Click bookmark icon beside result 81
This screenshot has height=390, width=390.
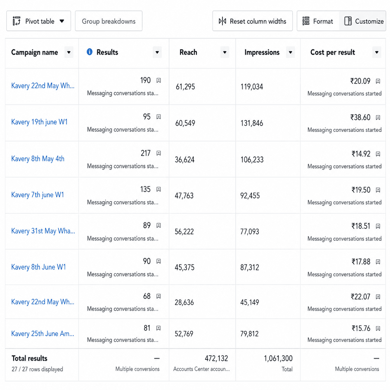pos(159,328)
